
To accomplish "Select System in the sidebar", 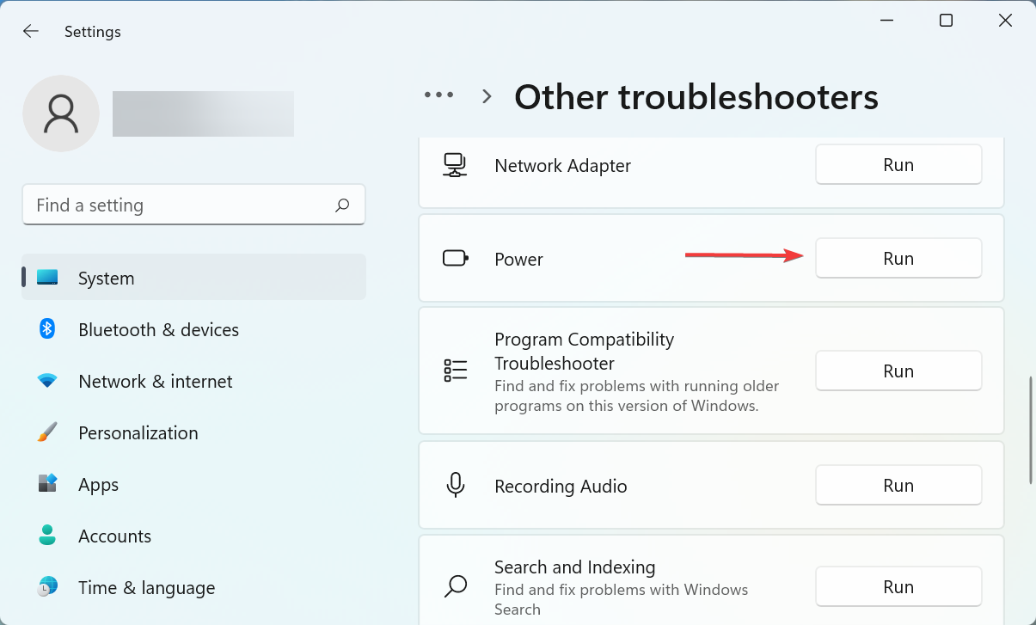I will point(106,278).
